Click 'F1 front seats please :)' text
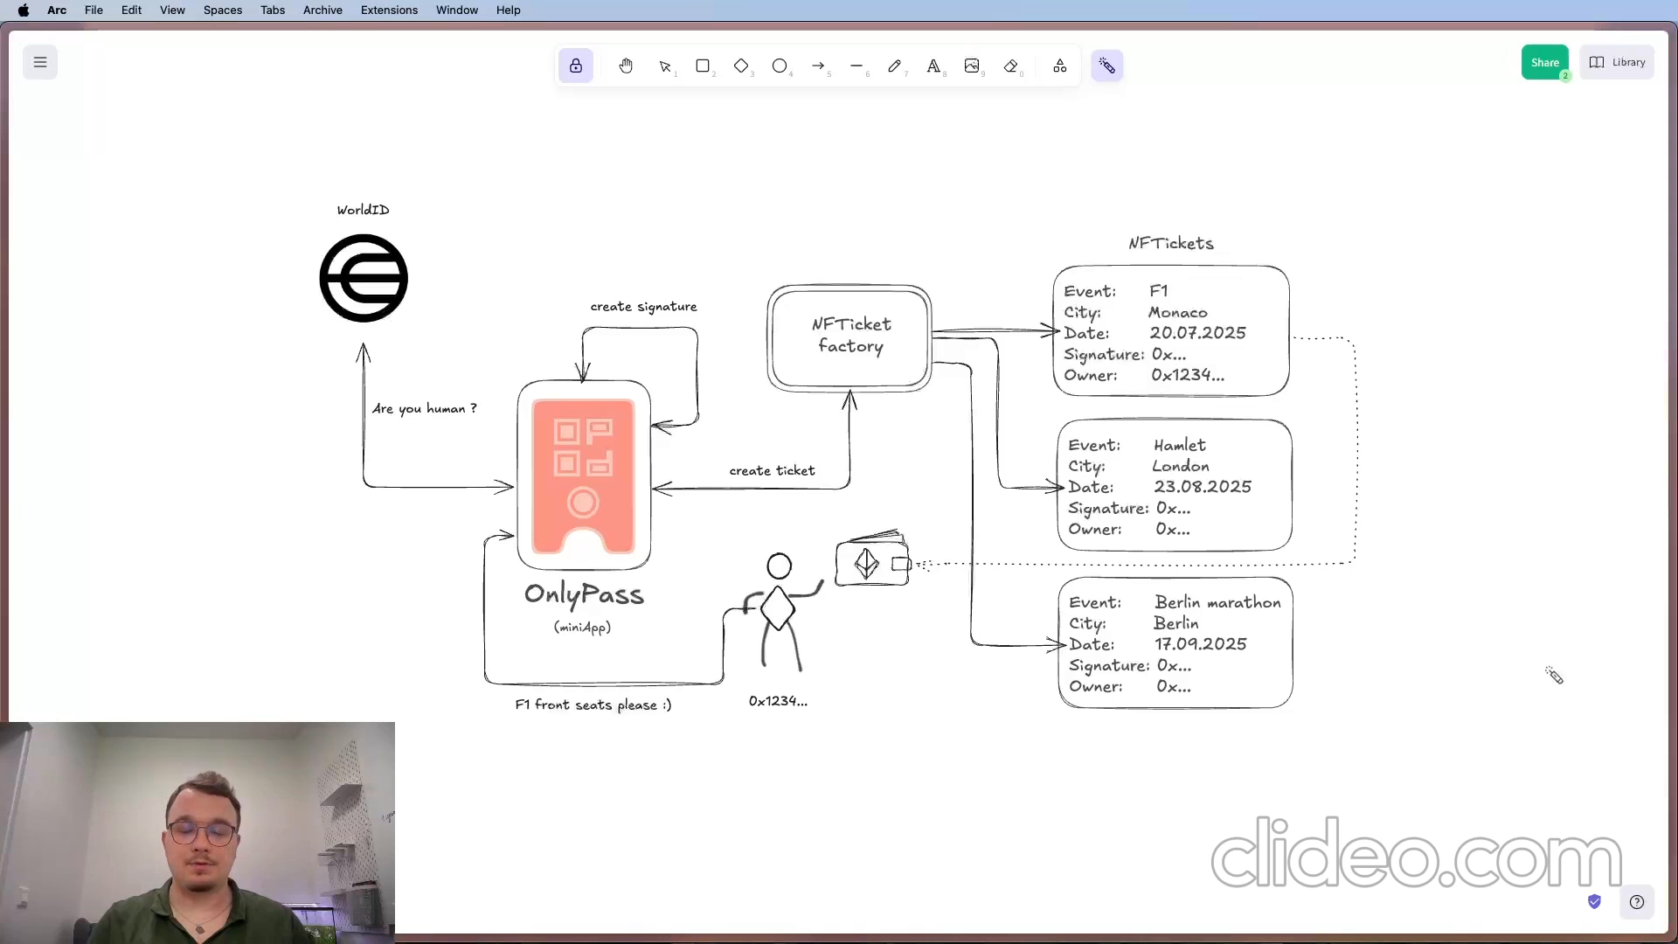 pyautogui.click(x=593, y=705)
